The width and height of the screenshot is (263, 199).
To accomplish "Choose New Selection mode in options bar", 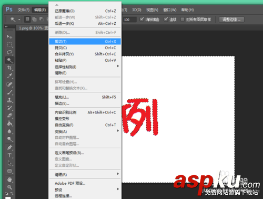I will pos(27,19).
